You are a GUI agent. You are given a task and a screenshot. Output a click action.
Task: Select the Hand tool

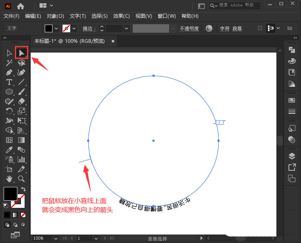coord(9,179)
